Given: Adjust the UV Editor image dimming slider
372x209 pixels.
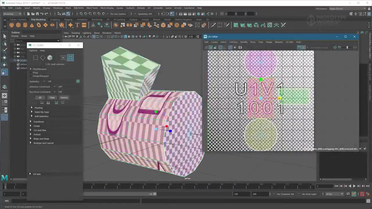Looking at the screenshot, I should point(347,47).
